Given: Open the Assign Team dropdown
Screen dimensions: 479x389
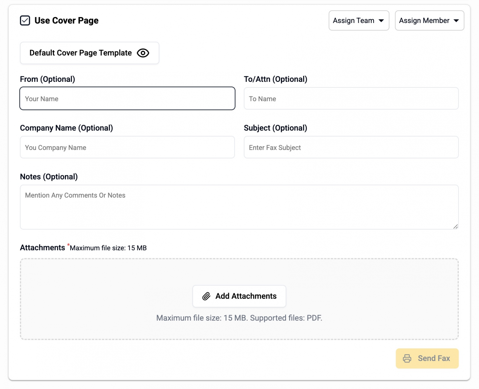Looking at the screenshot, I should point(359,21).
